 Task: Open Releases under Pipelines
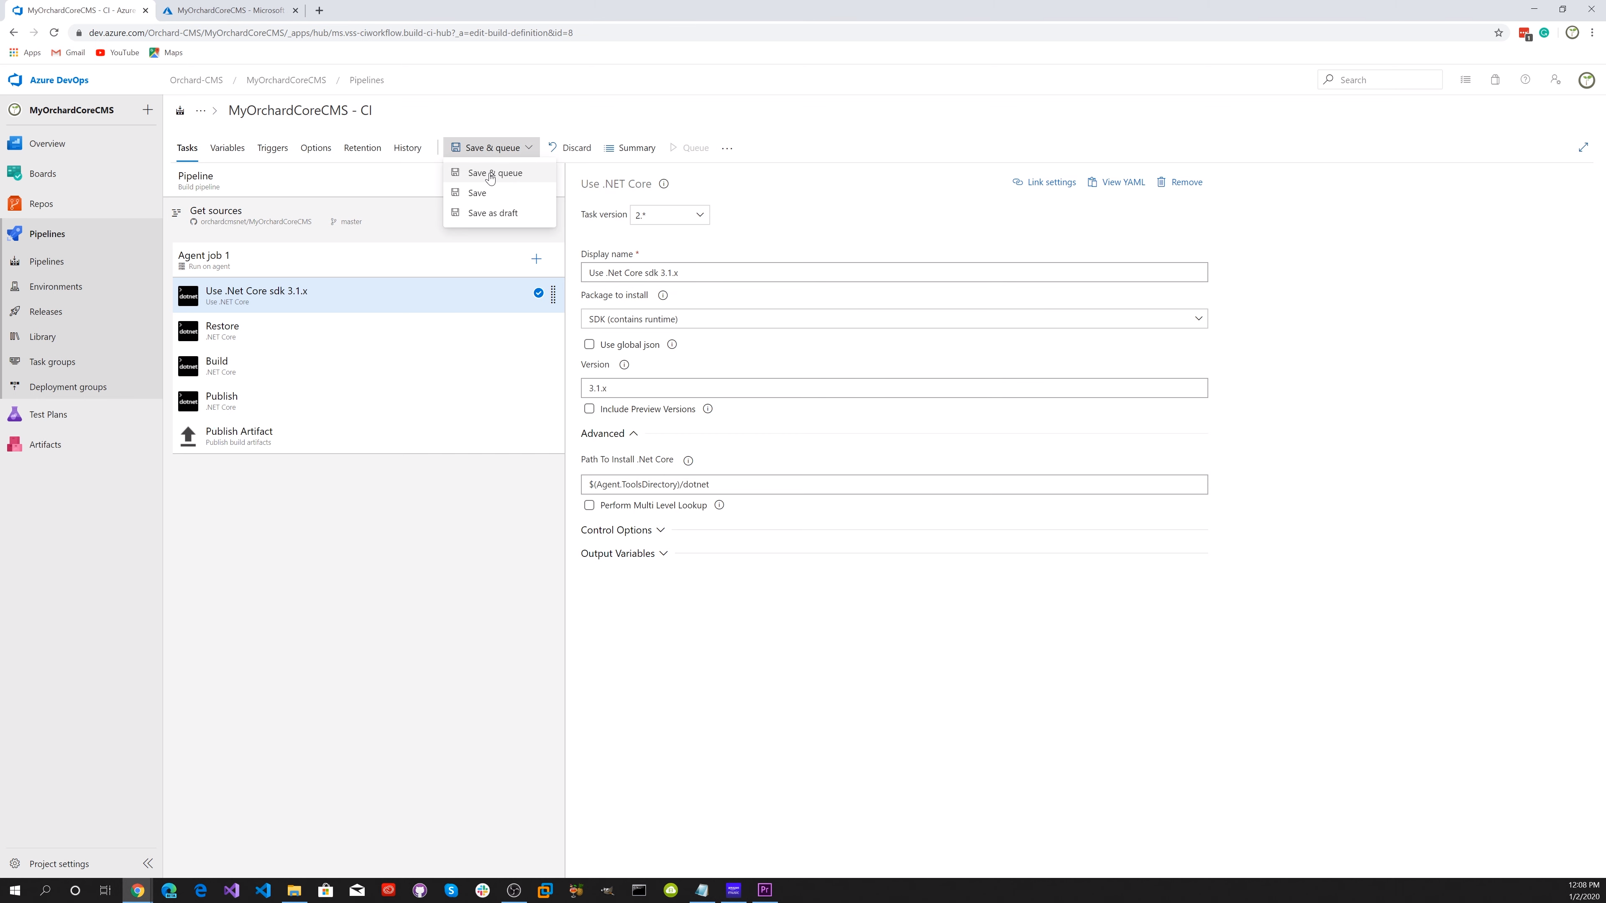pos(46,311)
